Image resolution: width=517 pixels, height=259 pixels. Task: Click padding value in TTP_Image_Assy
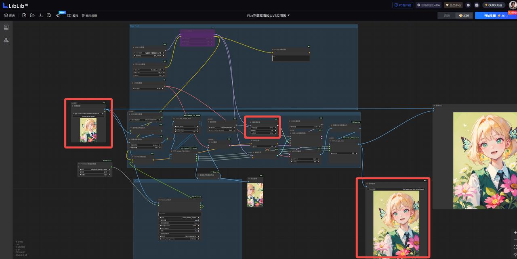pos(344,153)
